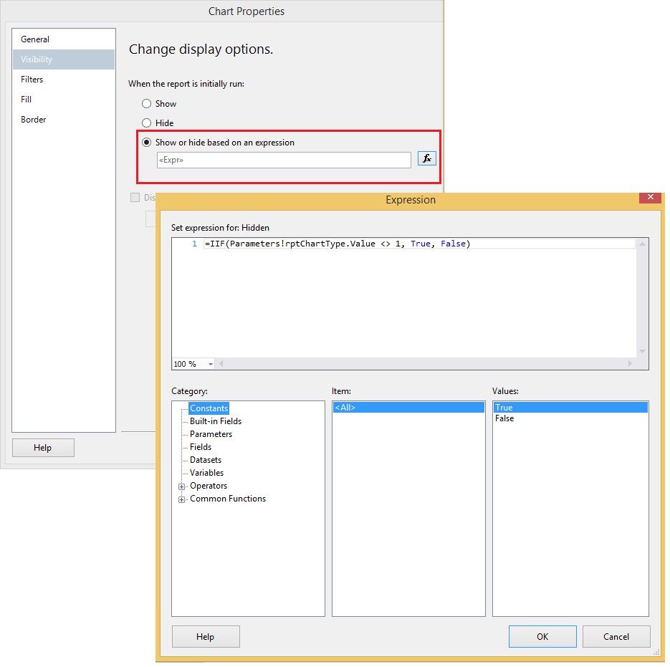Click the fx expression builder button
Screen dimensions: 670x667
426,158
